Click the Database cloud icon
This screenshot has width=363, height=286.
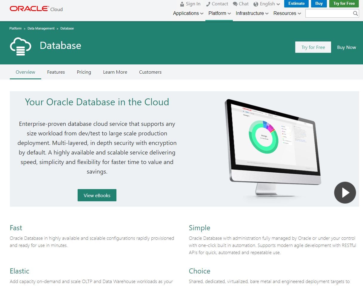click(x=21, y=47)
